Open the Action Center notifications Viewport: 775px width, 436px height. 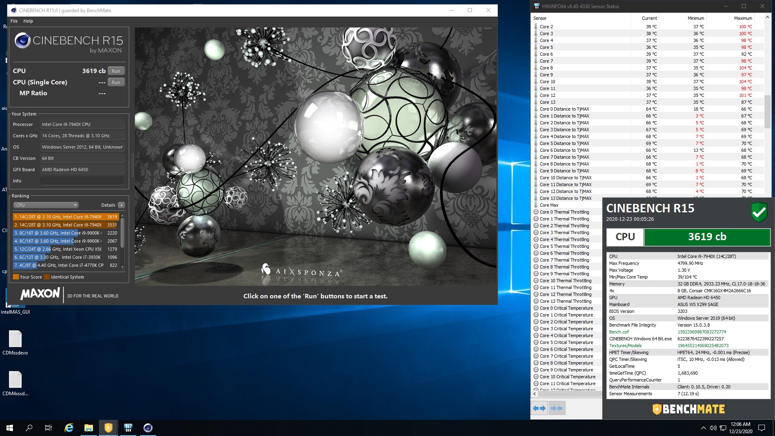coord(762,428)
